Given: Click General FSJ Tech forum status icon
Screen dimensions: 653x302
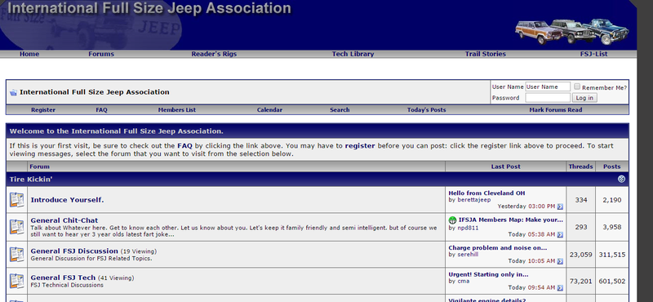Looking at the screenshot, I should (17, 281).
